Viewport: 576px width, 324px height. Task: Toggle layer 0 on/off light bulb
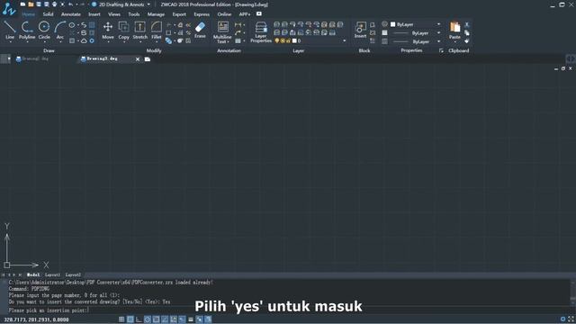[277, 40]
